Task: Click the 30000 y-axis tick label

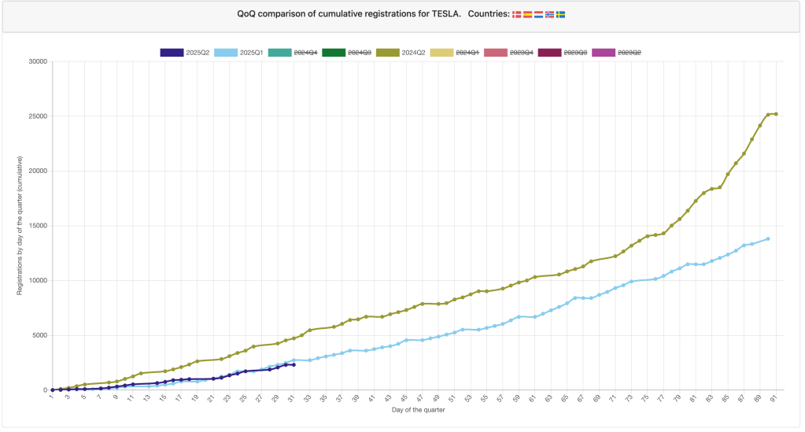Action: coord(36,61)
